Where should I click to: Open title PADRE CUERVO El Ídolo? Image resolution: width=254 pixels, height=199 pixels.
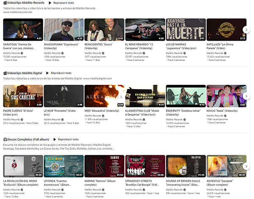click(x=18, y=112)
